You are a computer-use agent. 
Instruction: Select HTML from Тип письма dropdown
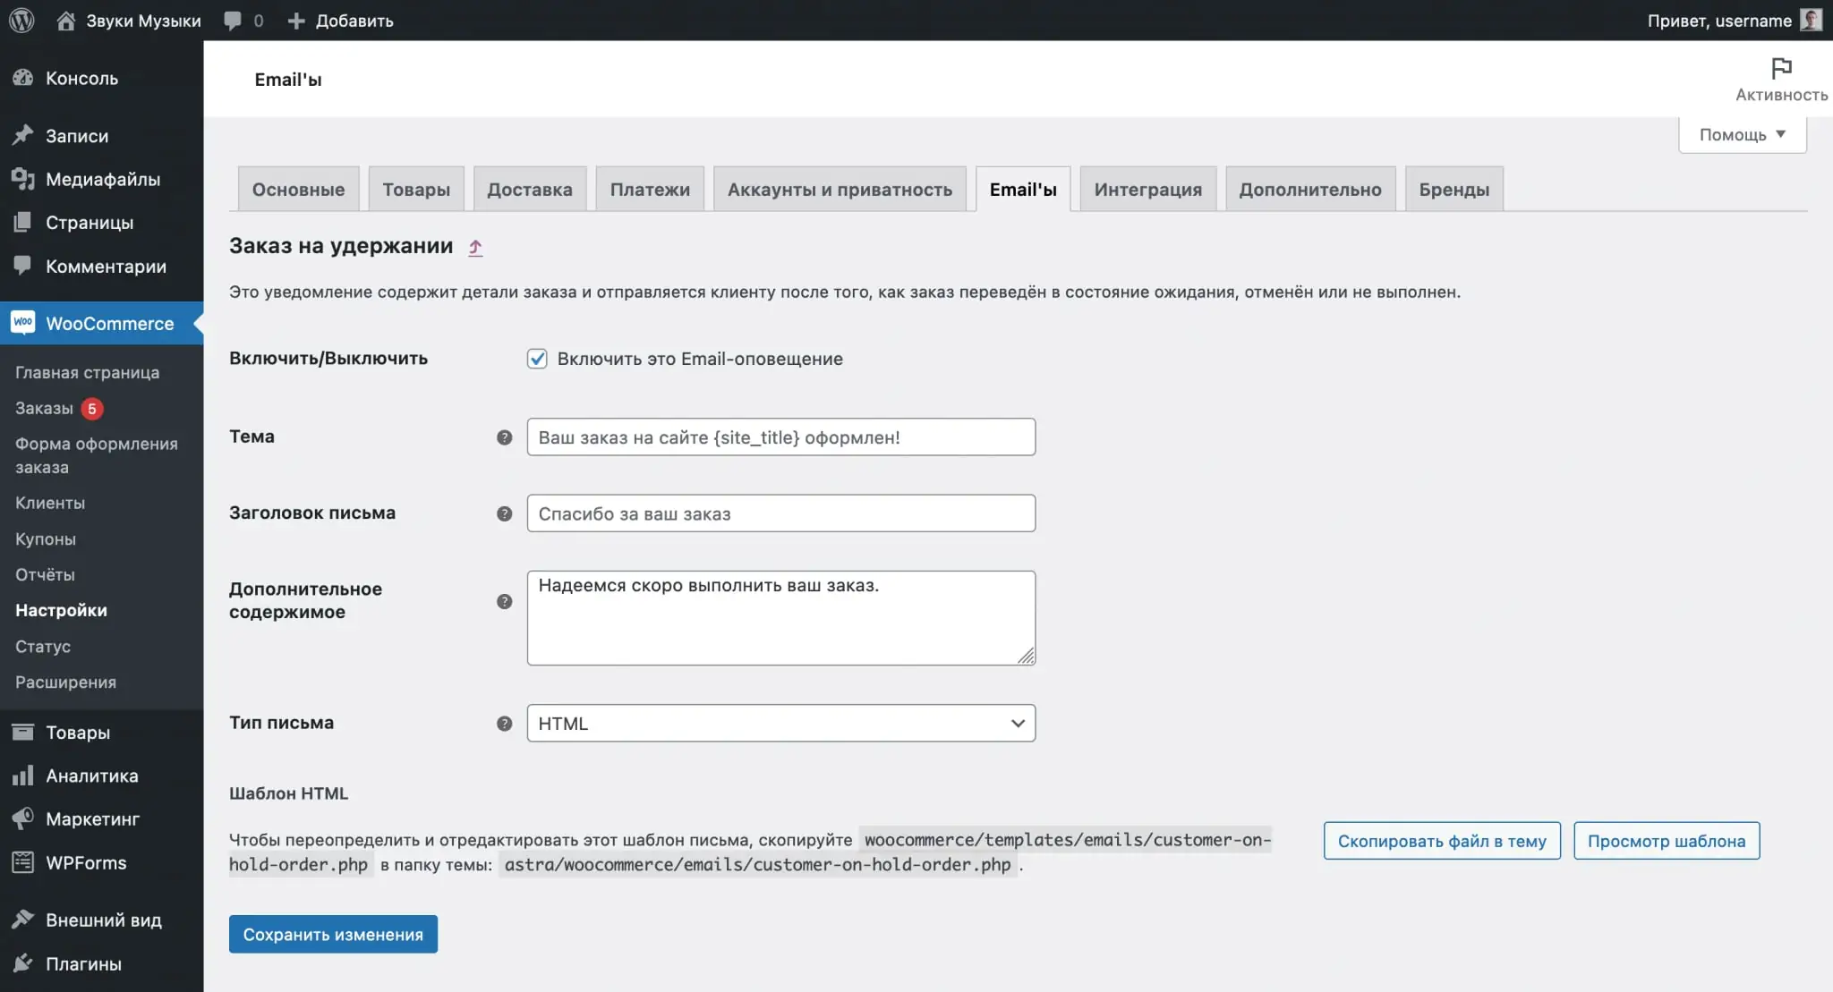coord(780,722)
